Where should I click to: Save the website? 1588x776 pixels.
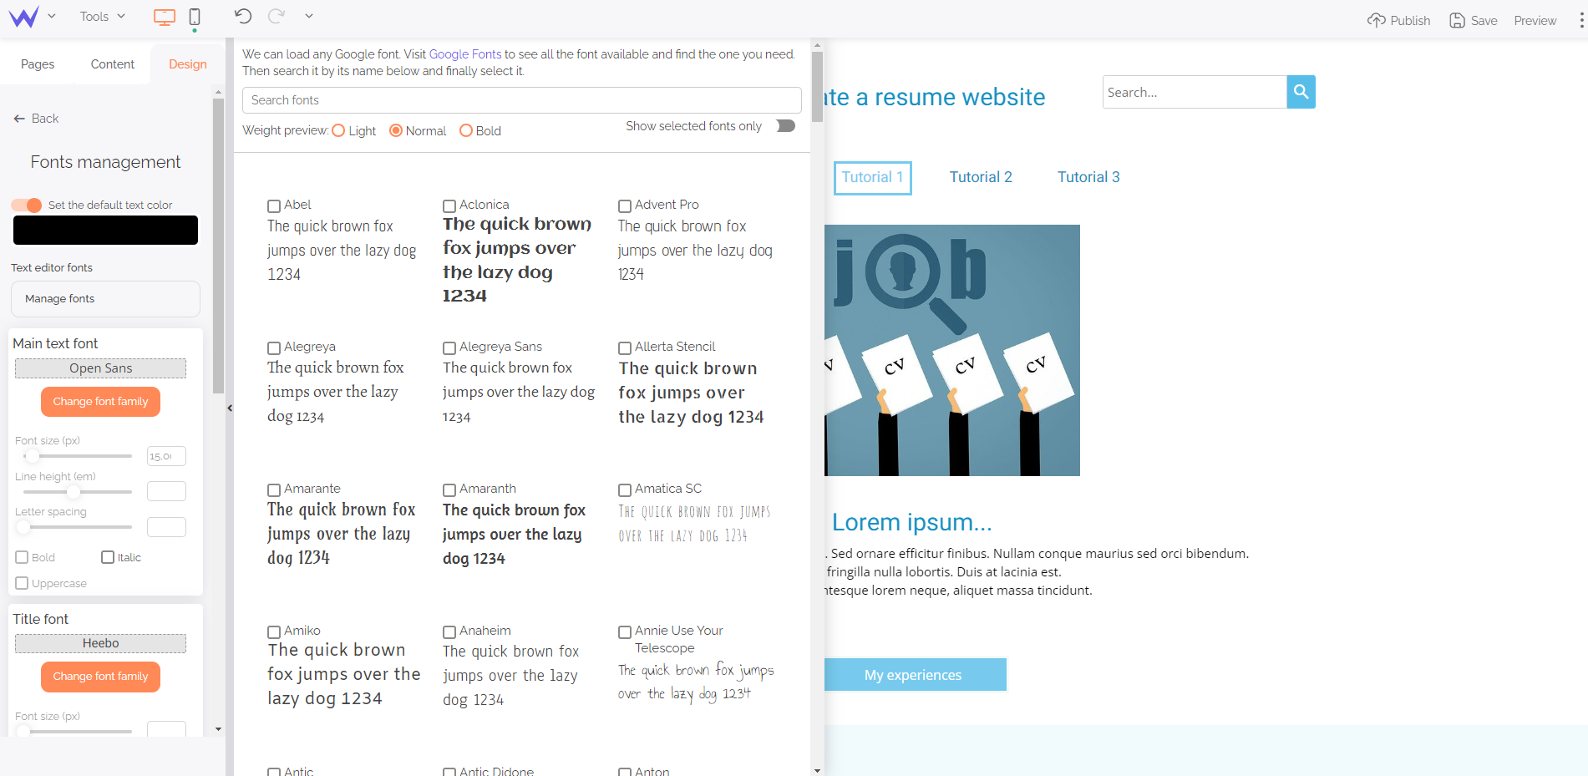pyautogui.click(x=1473, y=20)
